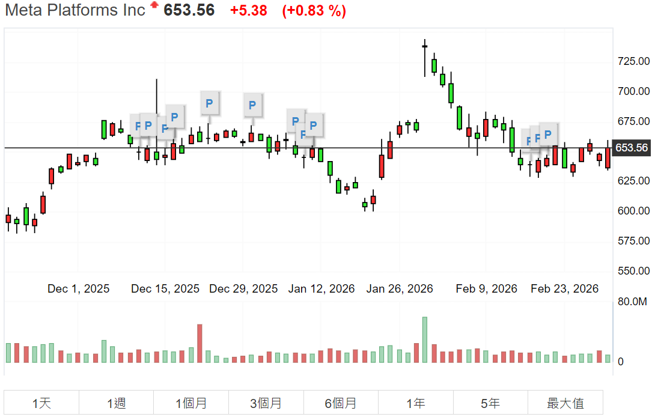Click the tallest red volume bar
This screenshot has width=655, height=417.
click(200, 344)
